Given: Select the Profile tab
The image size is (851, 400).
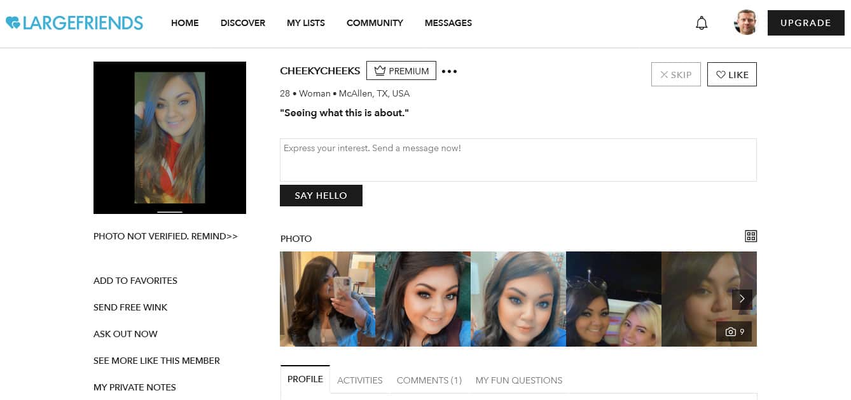Looking at the screenshot, I should point(305,380).
